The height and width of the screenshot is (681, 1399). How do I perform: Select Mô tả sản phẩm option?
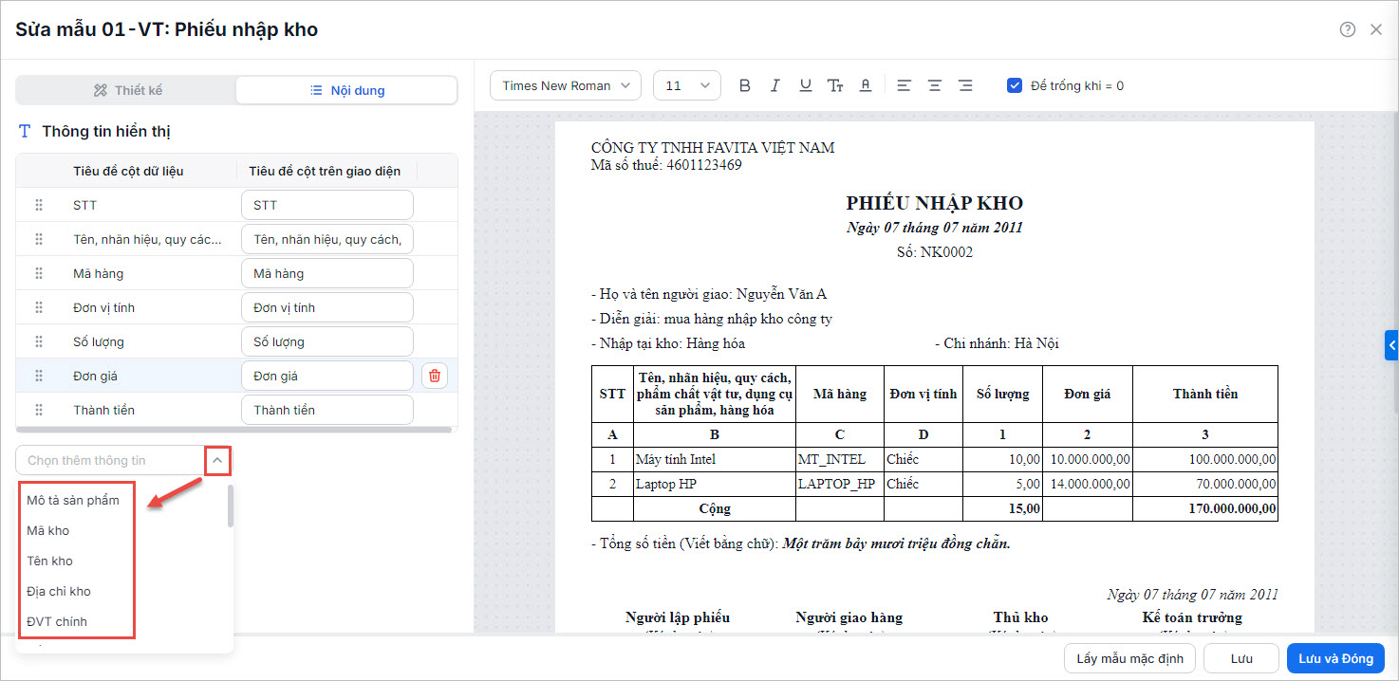[73, 500]
